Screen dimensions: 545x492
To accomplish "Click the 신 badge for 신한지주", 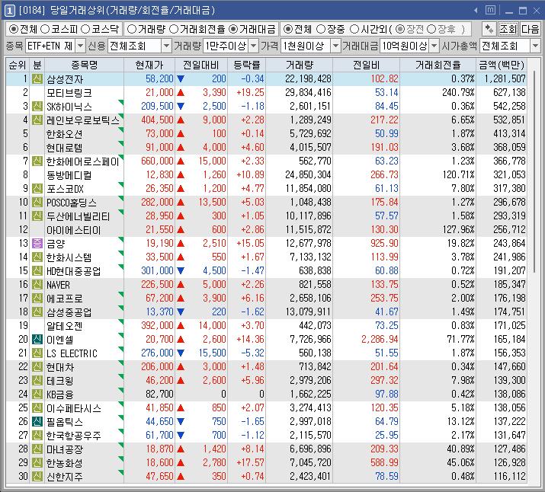I will pos(37,476).
